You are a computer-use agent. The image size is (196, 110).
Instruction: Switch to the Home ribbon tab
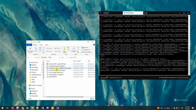click(x=35, y=45)
